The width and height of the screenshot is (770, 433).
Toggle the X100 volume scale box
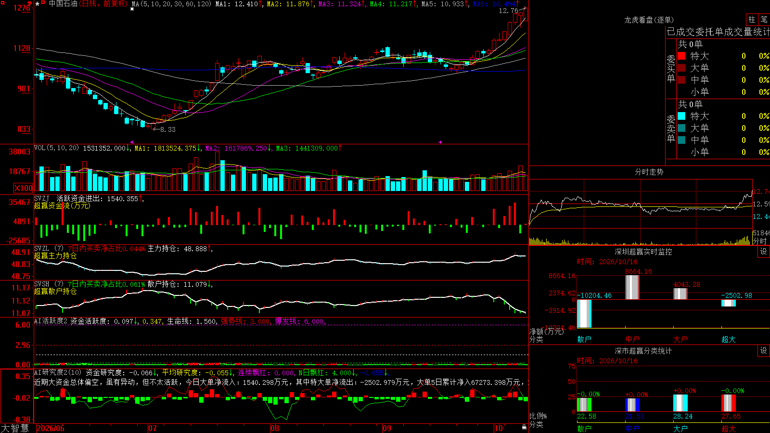(x=24, y=188)
